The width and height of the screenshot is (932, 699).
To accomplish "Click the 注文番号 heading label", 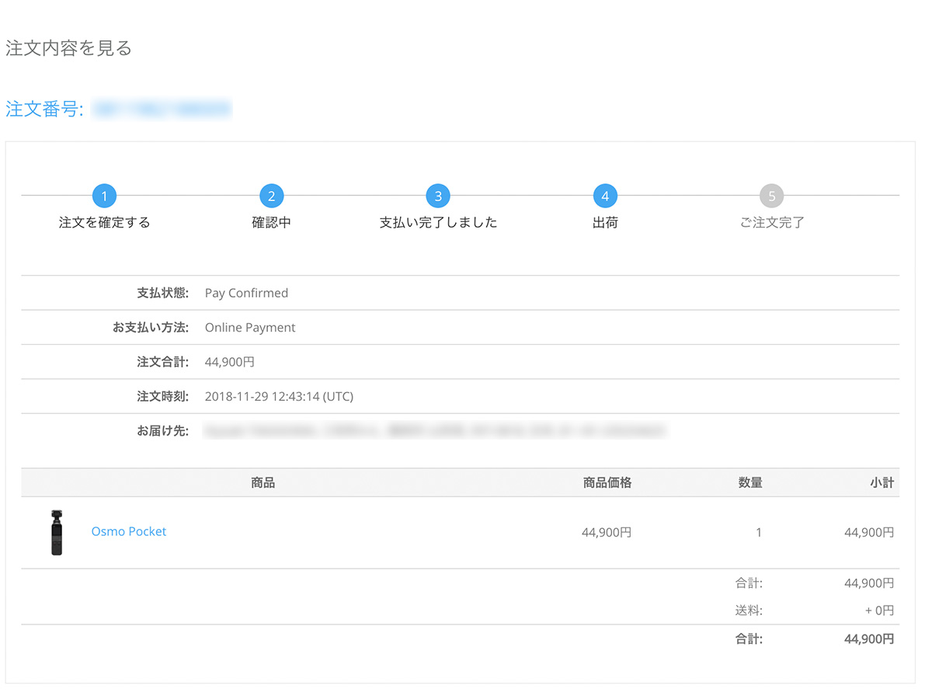I will coord(44,110).
